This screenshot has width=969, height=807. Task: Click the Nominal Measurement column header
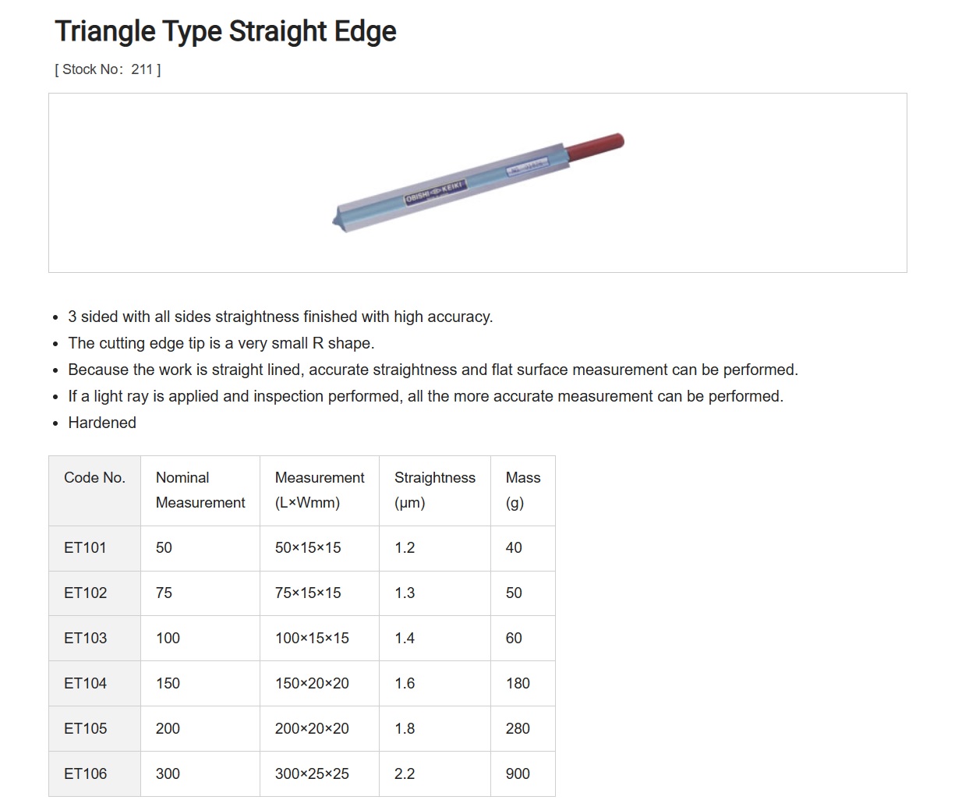pyautogui.click(x=200, y=490)
